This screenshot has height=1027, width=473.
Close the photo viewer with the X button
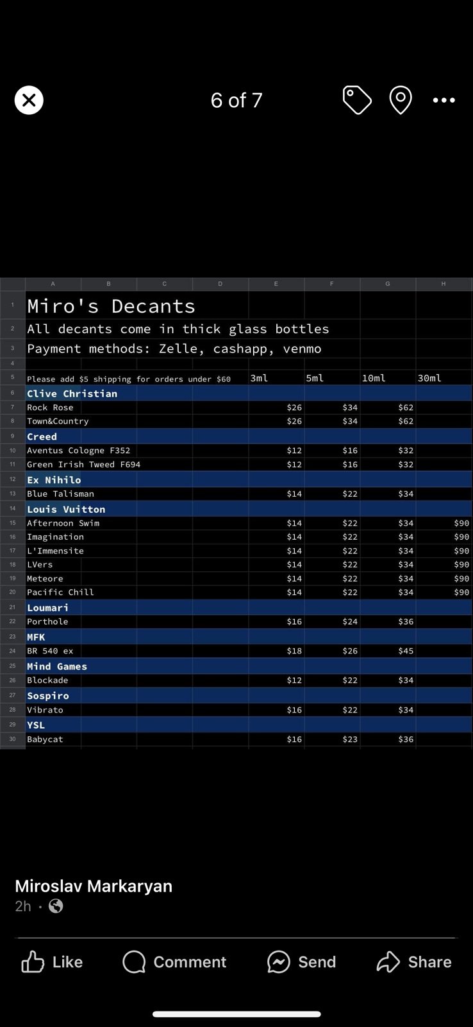tap(29, 100)
